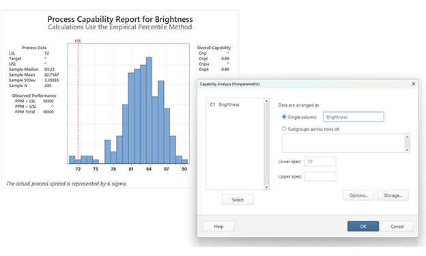
Task: Click the Sample N value 200
Action: pos(48,85)
